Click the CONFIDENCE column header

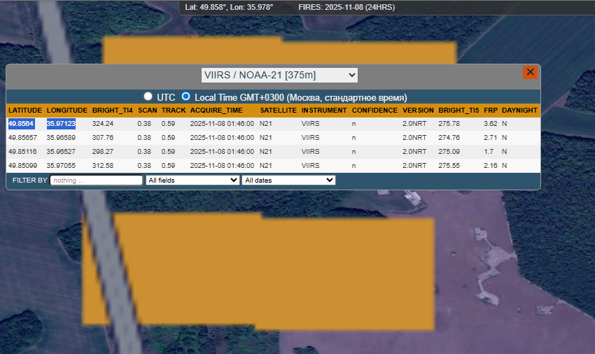(374, 111)
